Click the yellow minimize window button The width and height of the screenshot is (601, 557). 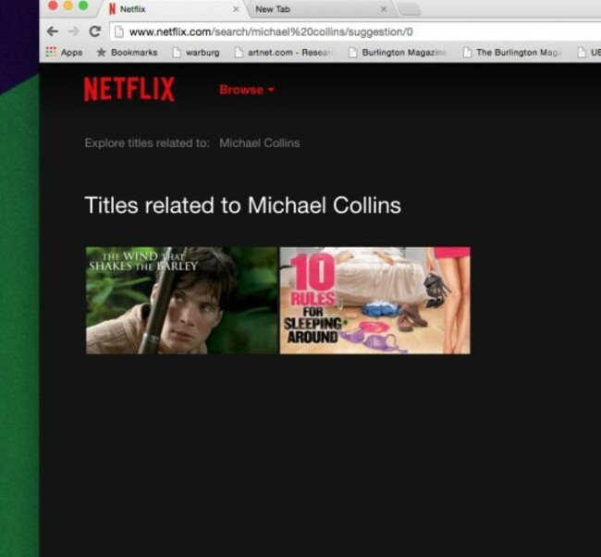pos(68,6)
